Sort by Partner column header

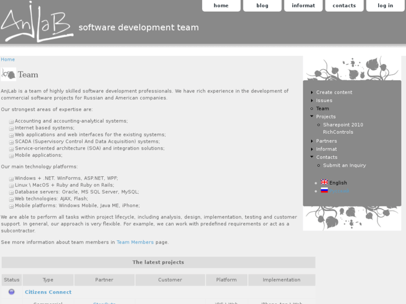pos(104,279)
